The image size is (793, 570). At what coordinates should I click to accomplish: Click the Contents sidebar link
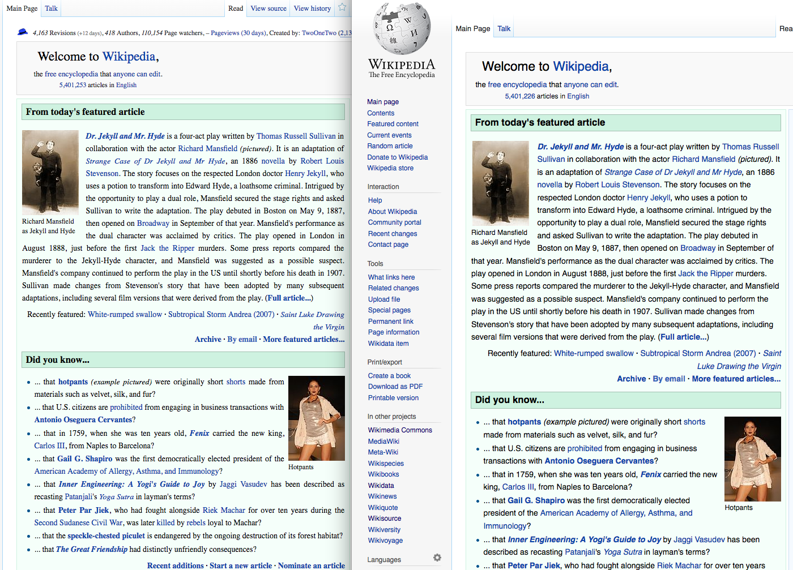click(x=381, y=113)
